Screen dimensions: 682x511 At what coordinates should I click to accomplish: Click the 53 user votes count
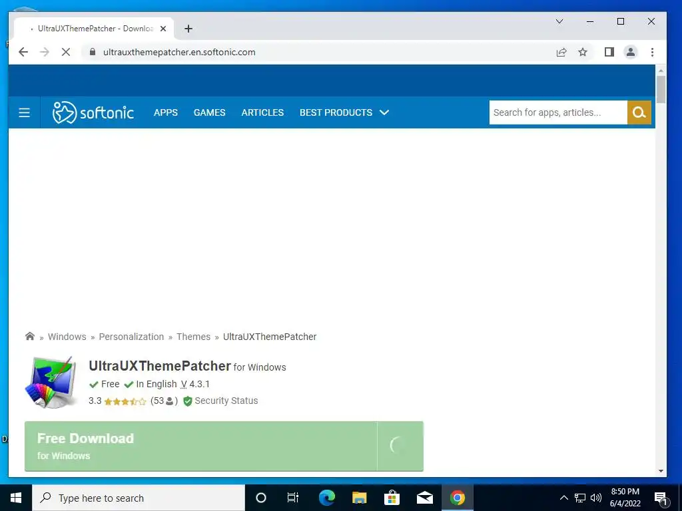point(164,401)
